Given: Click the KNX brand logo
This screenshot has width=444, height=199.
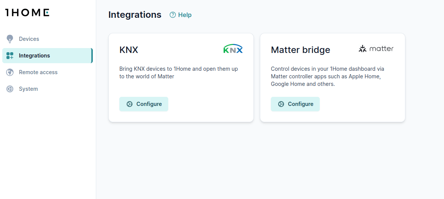Looking at the screenshot, I should (x=233, y=49).
